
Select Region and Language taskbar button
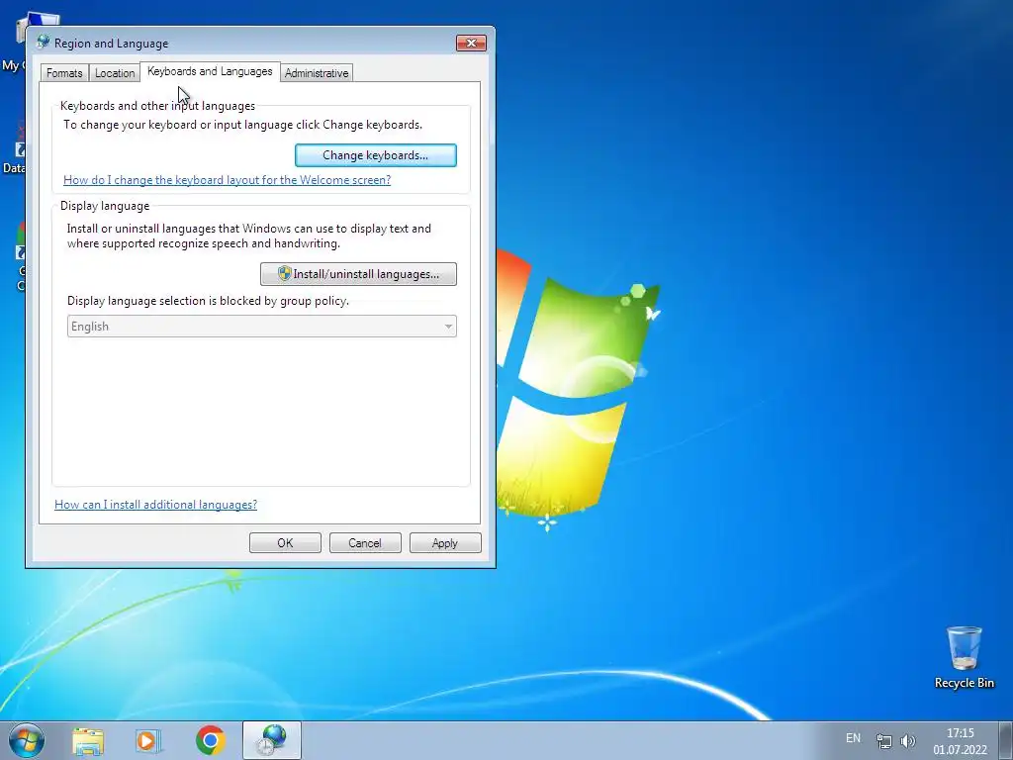(x=272, y=740)
